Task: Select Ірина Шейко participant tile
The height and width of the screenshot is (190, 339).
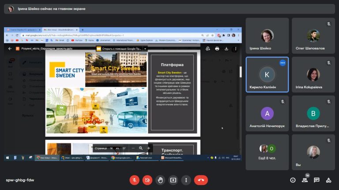Action: pyautogui.click(x=267, y=36)
